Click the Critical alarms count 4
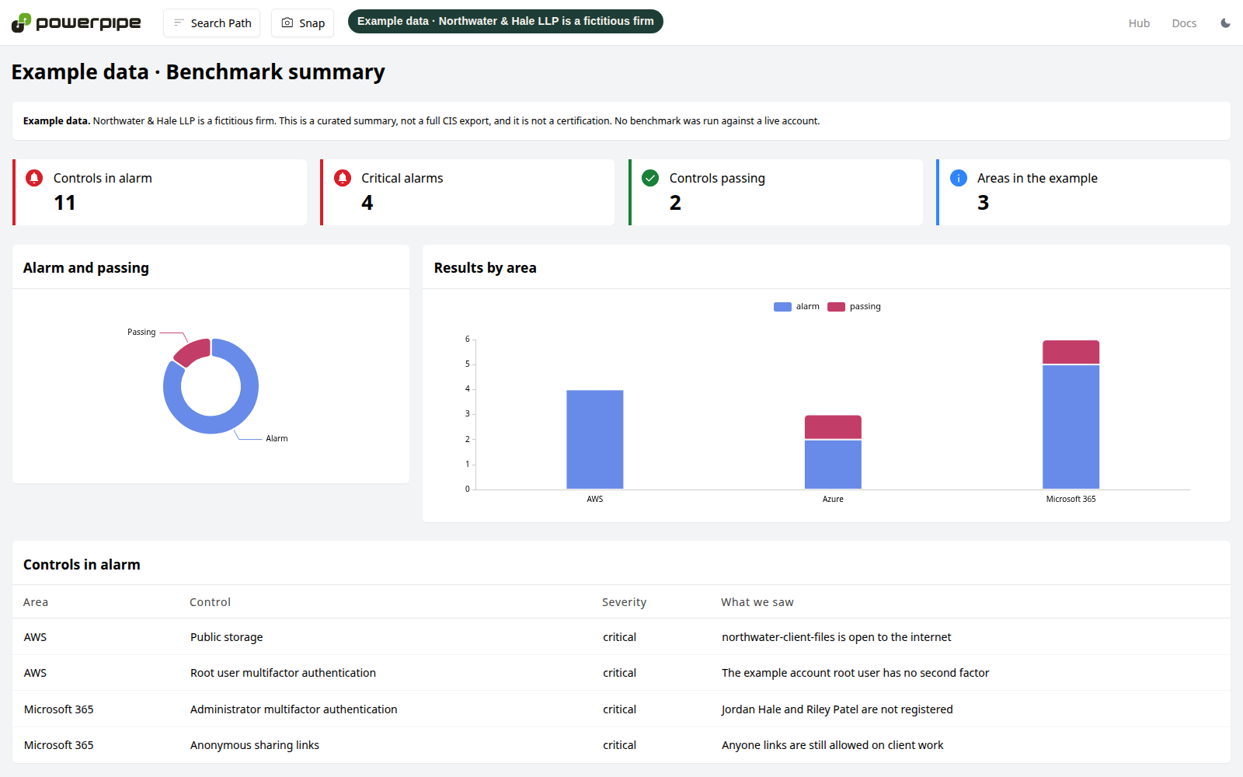 (x=367, y=203)
